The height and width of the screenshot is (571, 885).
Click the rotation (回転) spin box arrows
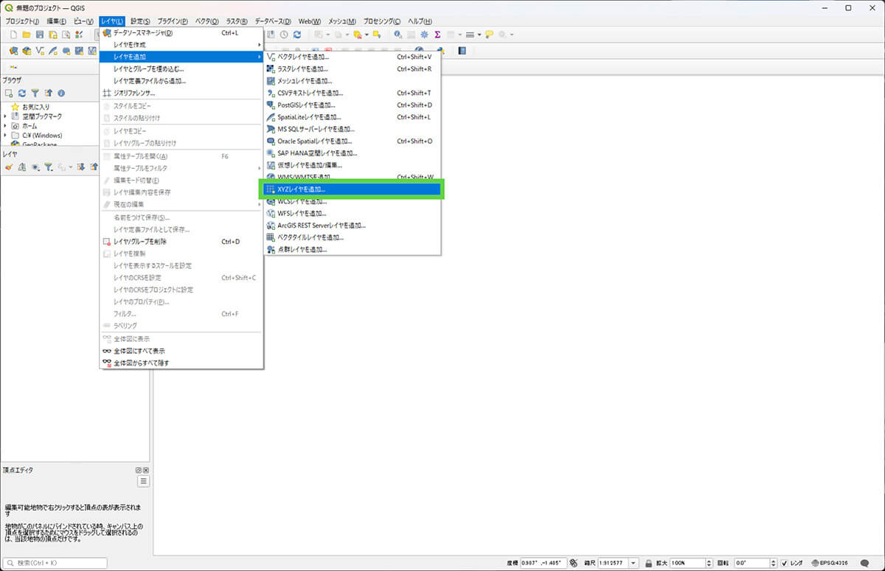click(773, 563)
